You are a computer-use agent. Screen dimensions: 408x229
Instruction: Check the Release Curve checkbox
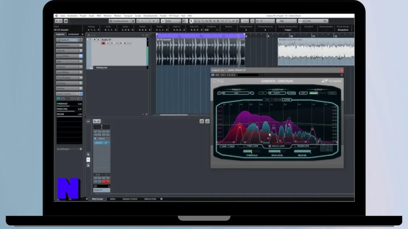click(x=295, y=146)
